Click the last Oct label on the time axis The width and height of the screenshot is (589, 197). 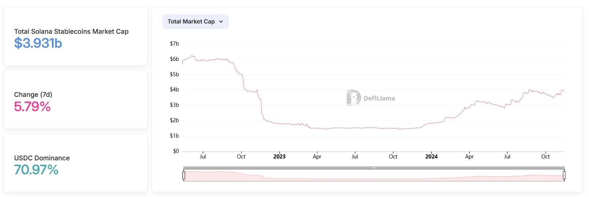[x=545, y=157]
